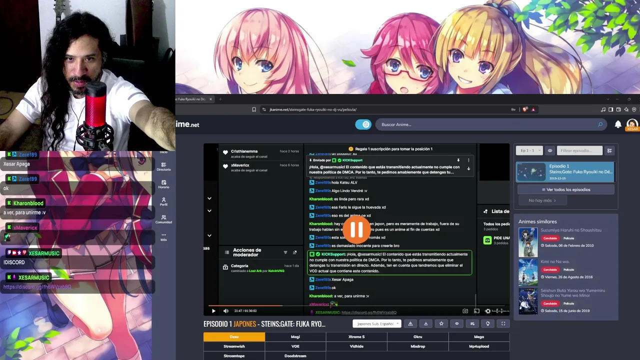Viewport: 640px width, 360px height.
Task: Toggle the browser sidebar panel icon
Action: pos(611,109)
